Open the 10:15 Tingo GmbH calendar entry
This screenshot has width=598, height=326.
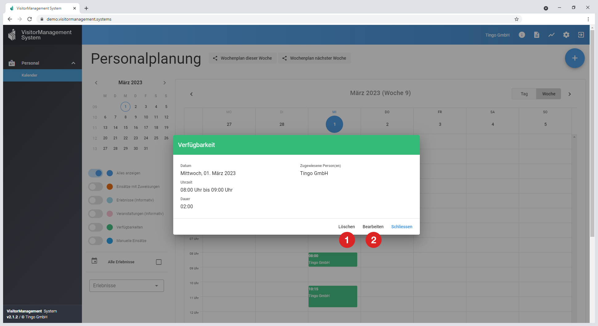(x=333, y=296)
